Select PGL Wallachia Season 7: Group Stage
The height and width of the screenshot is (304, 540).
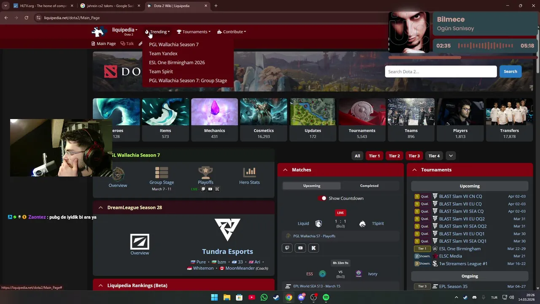pyautogui.click(x=188, y=80)
